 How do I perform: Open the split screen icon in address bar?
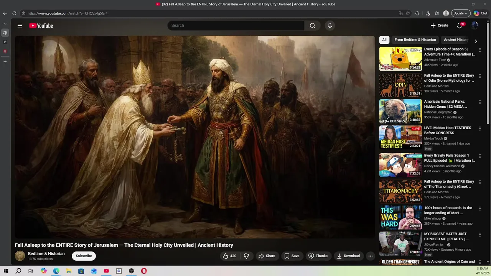(401, 13)
